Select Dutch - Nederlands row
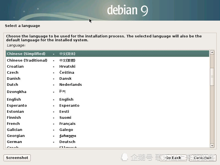This screenshot has height=165, width=220. tap(108, 84)
